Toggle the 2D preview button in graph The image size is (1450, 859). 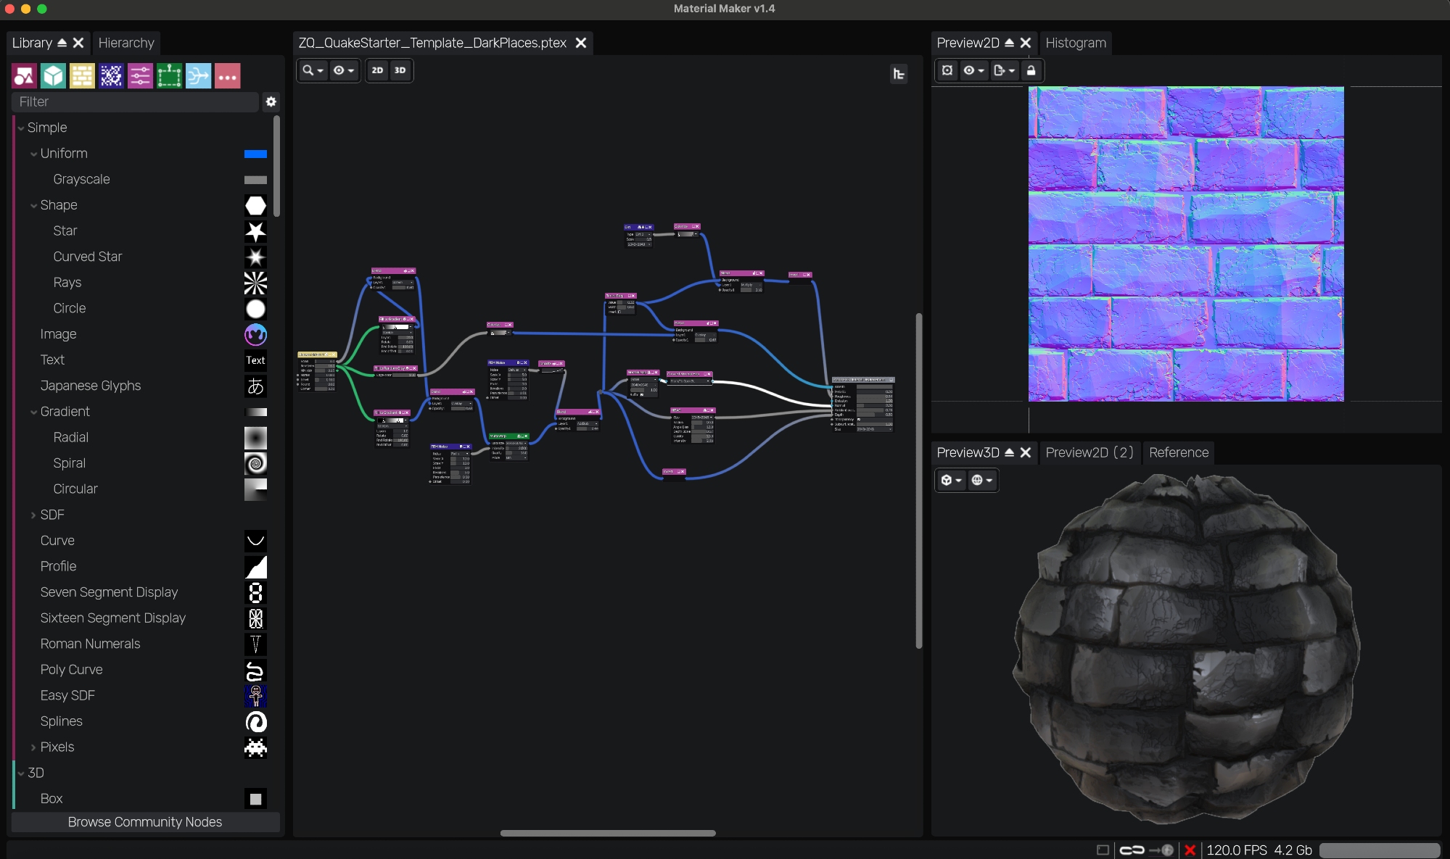click(x=377, y=70)
